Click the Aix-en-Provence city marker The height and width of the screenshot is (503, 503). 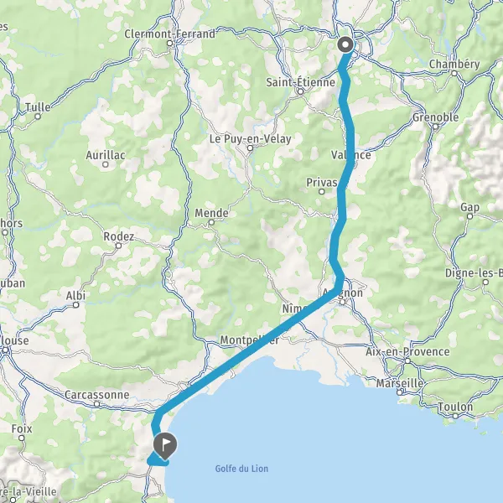coord(407,360)
